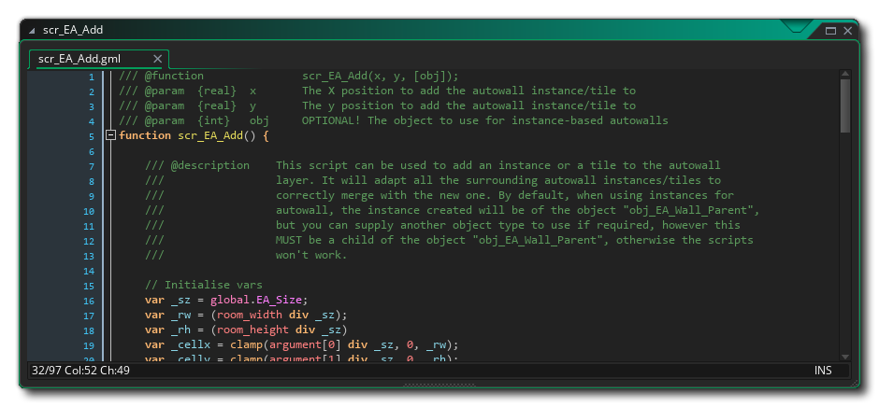The image size is (879, 407).
Task: Click the scrollbar down arrow
Action: coord(844,356)
